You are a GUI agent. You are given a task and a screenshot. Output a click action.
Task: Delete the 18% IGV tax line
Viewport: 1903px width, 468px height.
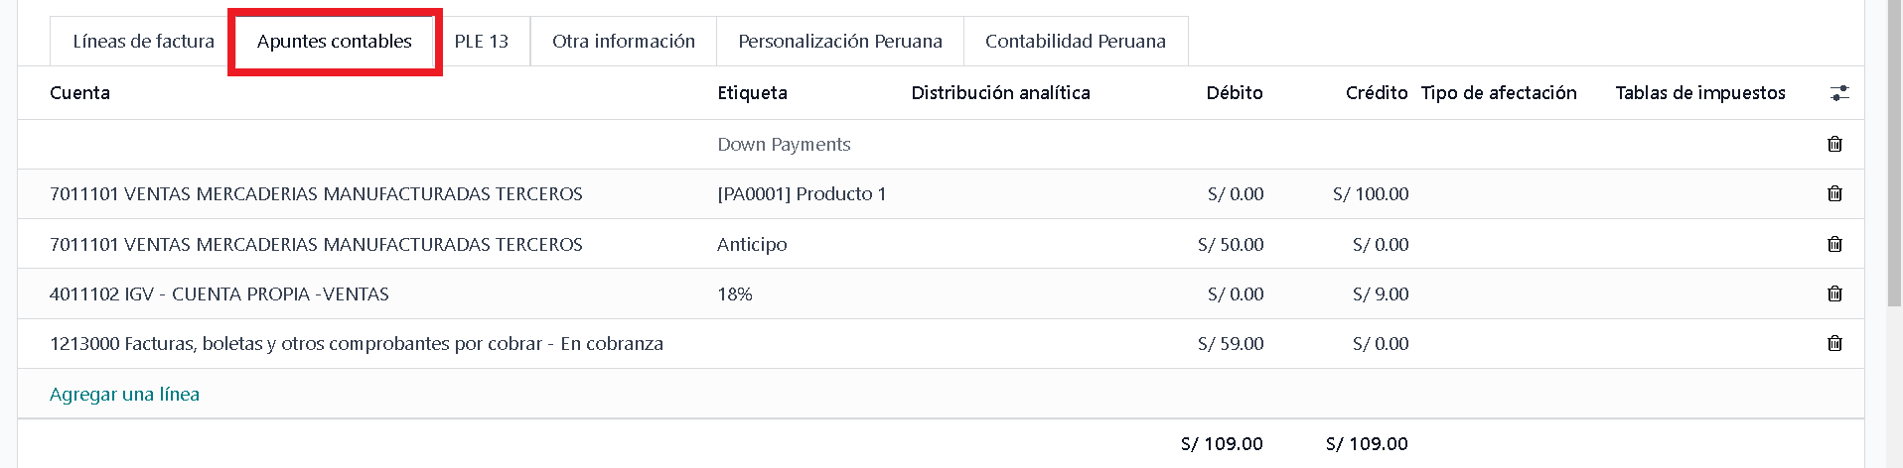(x=1834, y=293)
